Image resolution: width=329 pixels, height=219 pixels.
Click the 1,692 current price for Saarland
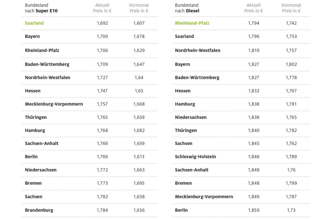click(x=102, y=23)
